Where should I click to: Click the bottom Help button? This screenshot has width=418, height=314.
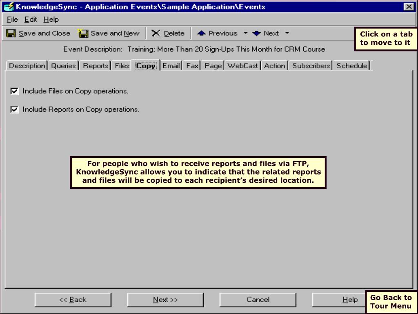tap(338, 300)
